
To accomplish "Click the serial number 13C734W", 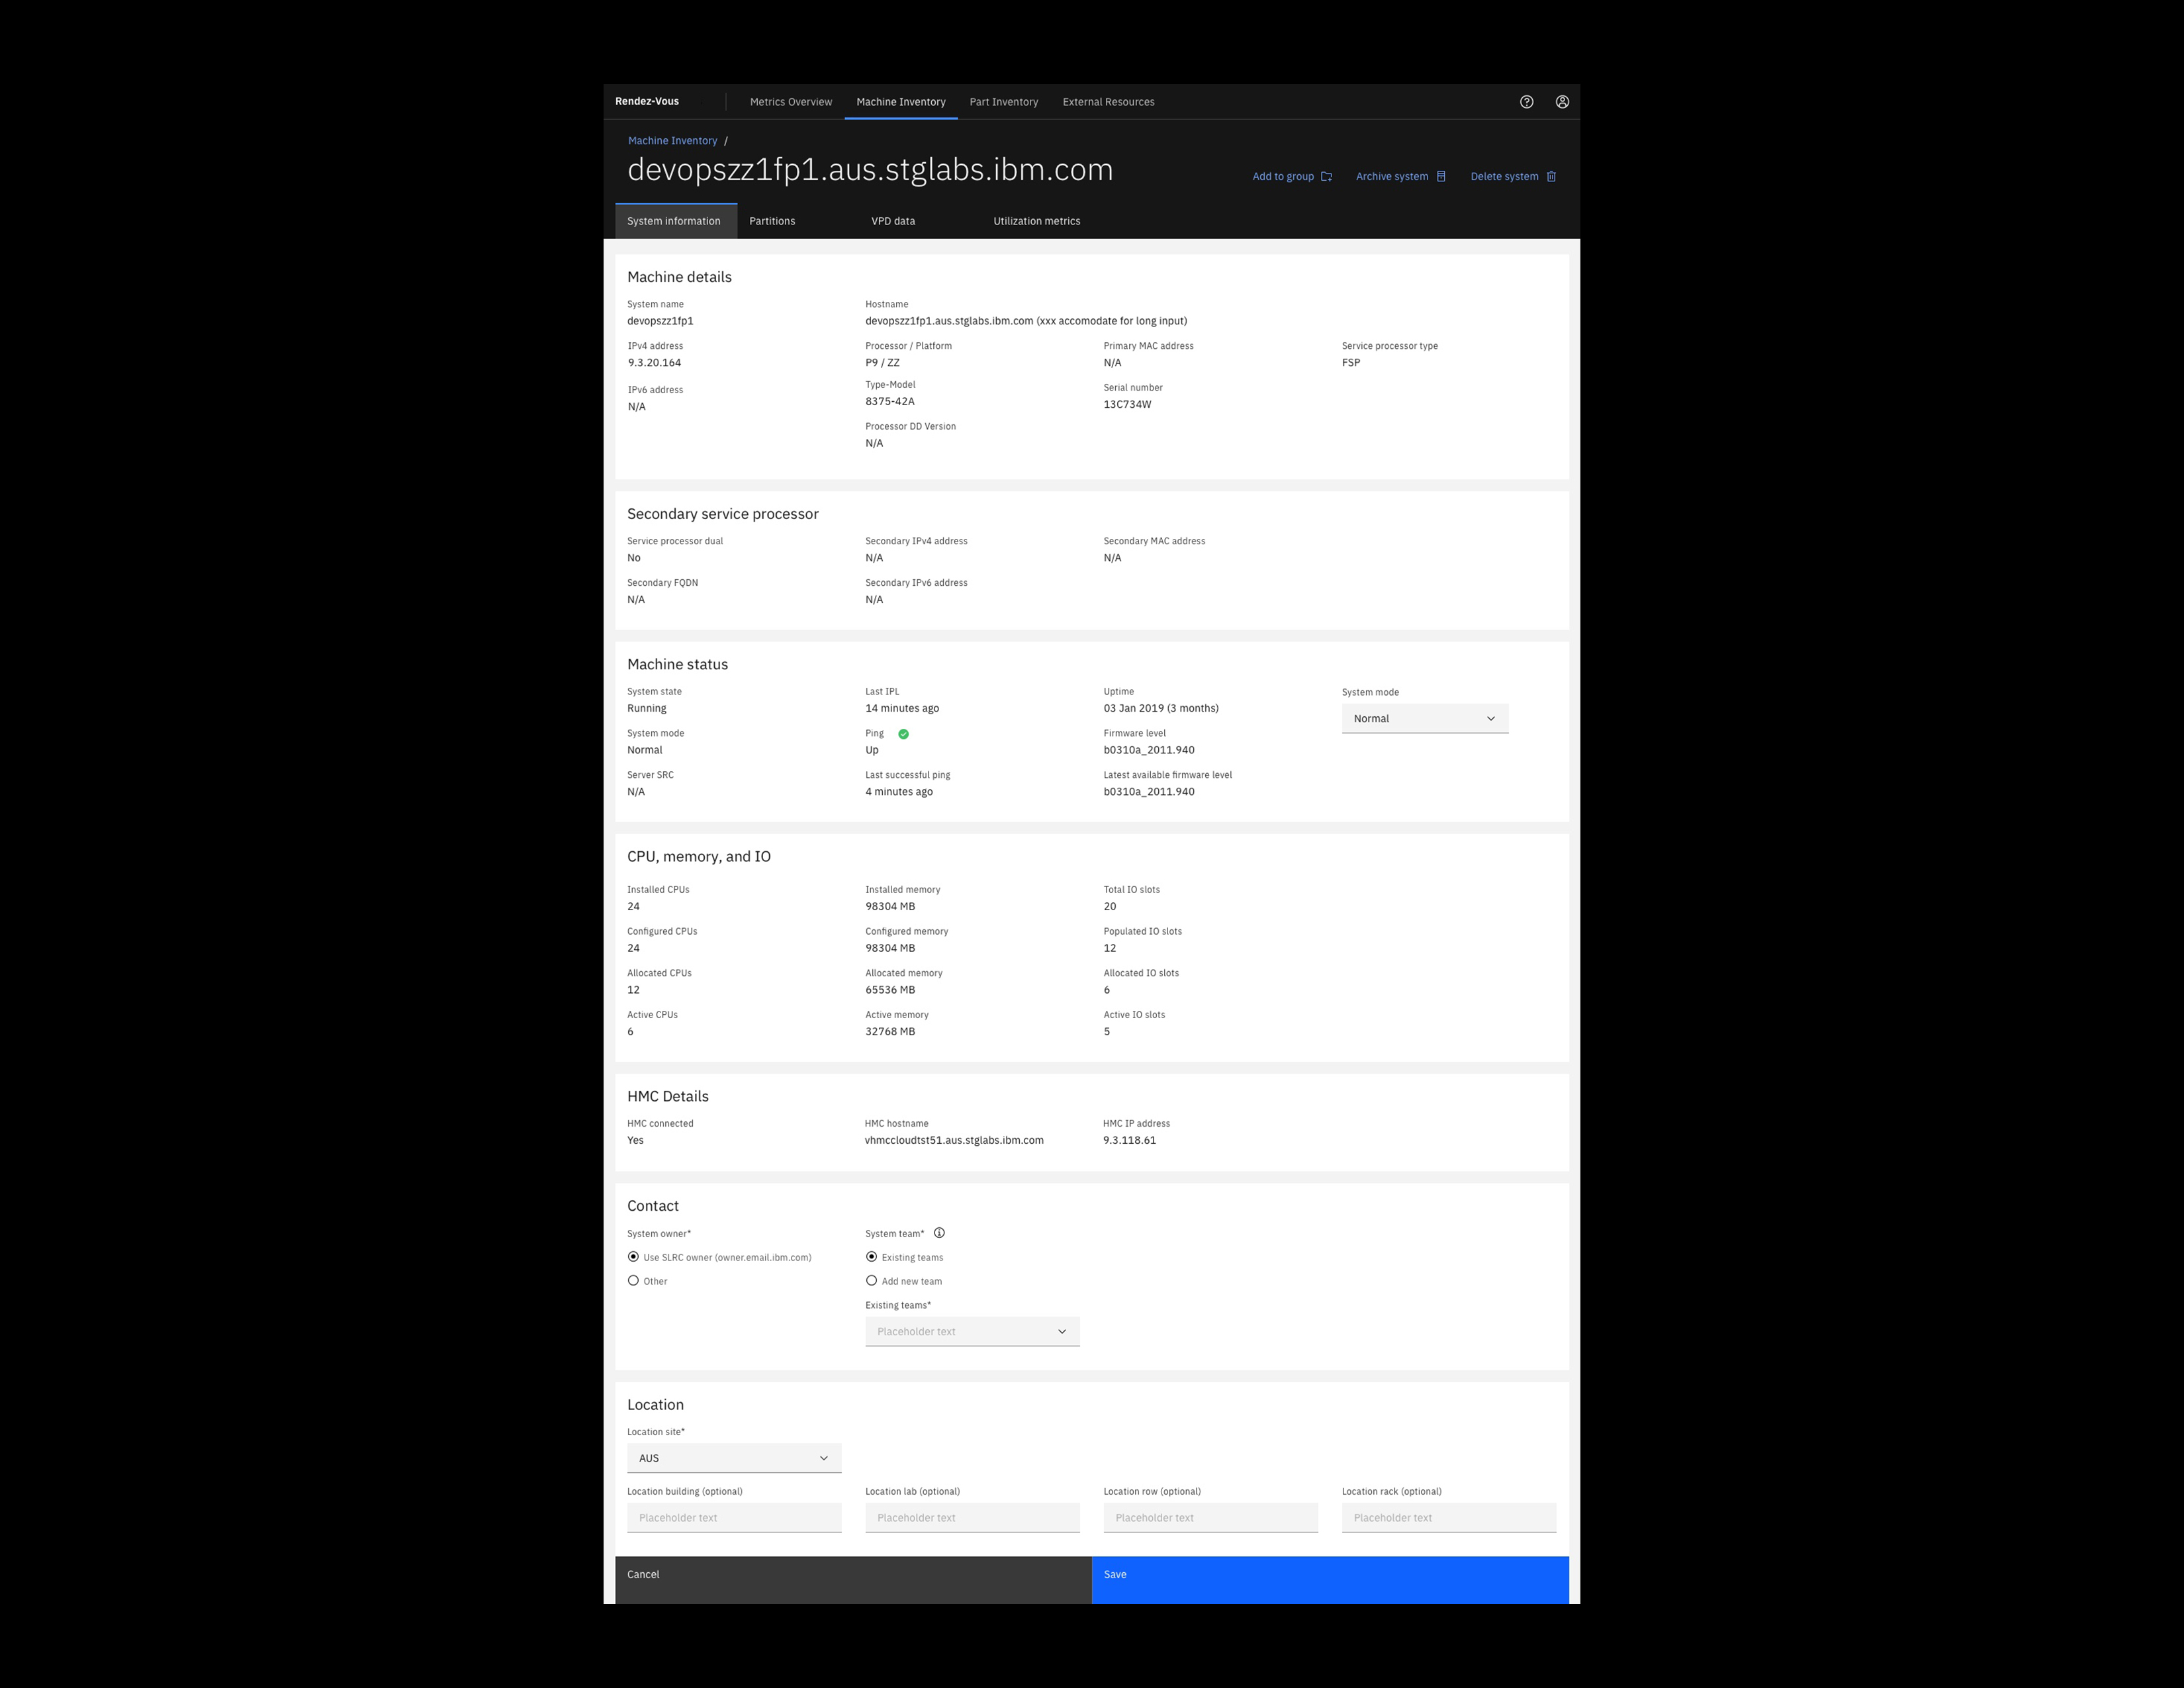I will click(1127, 405).
